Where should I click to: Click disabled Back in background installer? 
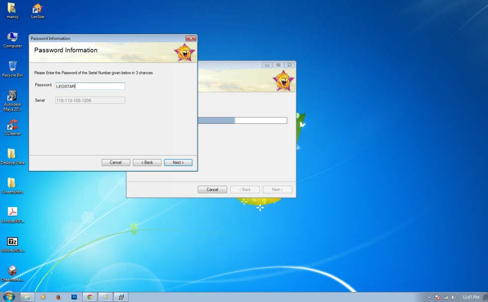(245, 190)
